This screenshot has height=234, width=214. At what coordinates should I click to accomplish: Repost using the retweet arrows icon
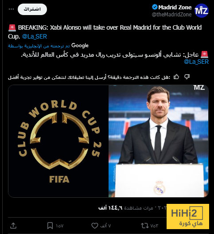pos(145,226)
